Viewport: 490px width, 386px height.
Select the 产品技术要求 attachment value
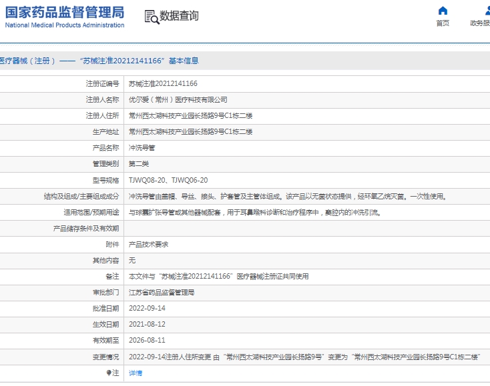coord(148,244)
